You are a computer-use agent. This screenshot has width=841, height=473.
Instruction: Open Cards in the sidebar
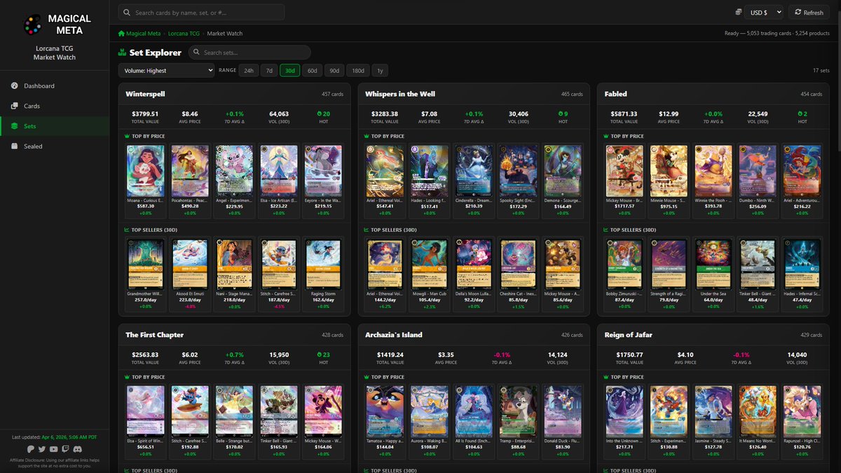[55, 106]
